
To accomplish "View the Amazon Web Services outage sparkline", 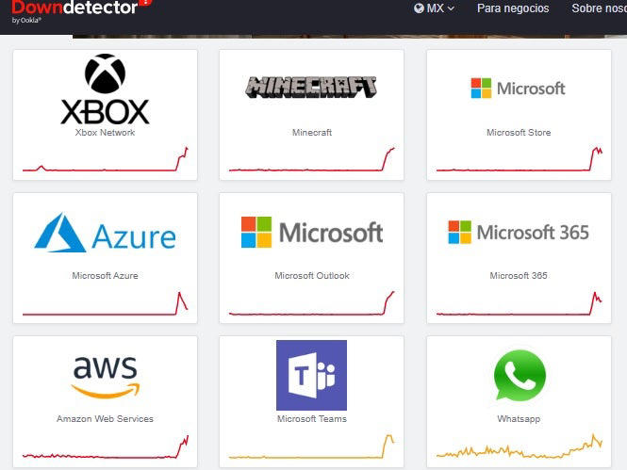I will pyautogui.click(x=106, y=446).
